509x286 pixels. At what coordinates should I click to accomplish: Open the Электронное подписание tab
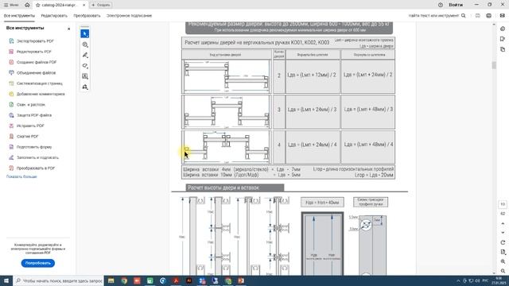click(x=129, y=16)
